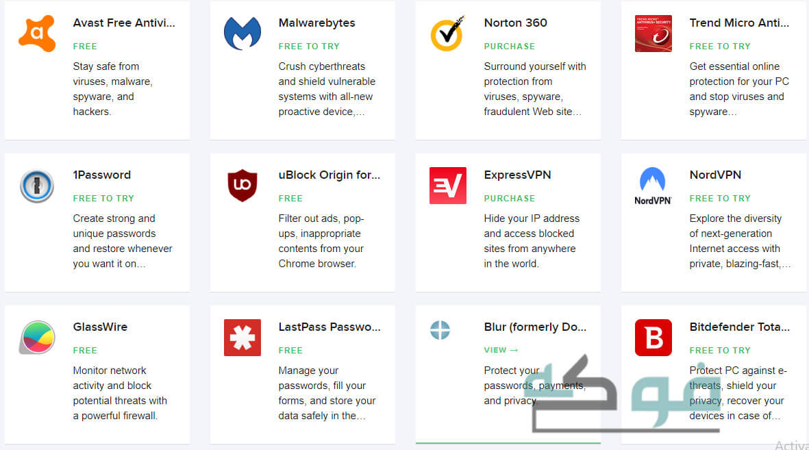Open the View link under Blur
The height and width of the screenshot is (450, 809).
[501, 350]
